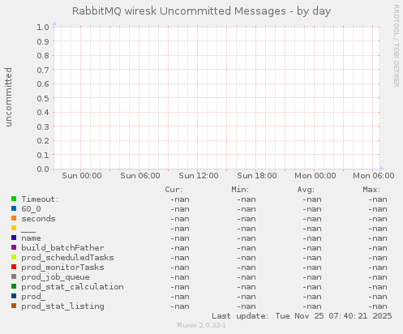Click the Mon 06:00 axis label
The width and height of the screenshot is (403, 334).
tap(374, 176)
